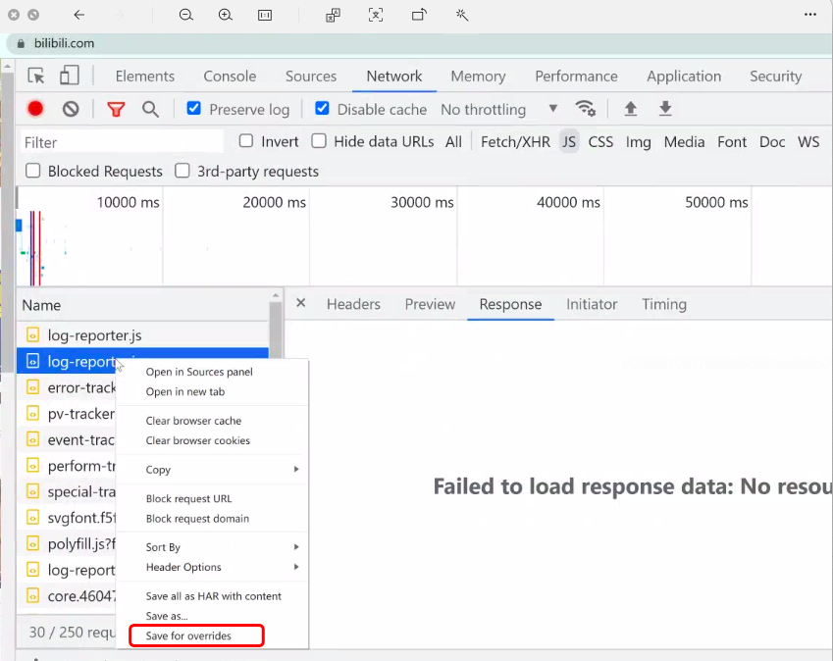This screenshot has height=661, width=833.
Task: Open the Timing tab
Action: pos(664,304)
